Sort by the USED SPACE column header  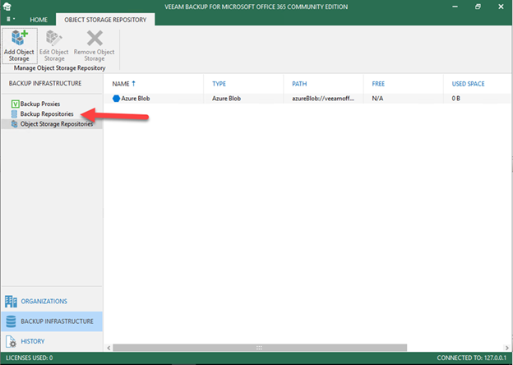(468, 84)
